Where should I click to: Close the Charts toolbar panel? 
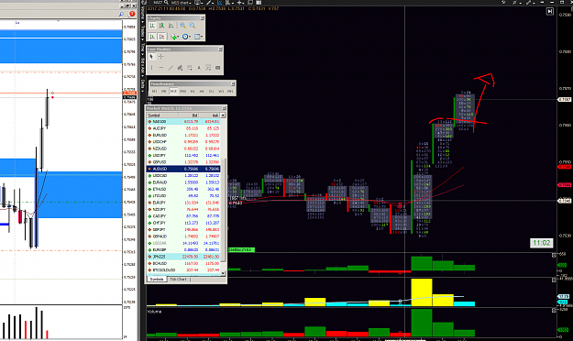tap(202, 18)
